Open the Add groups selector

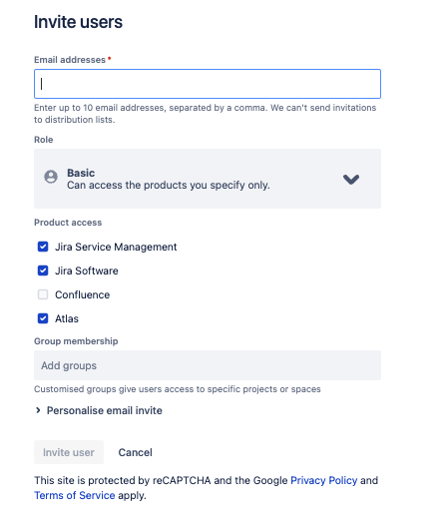tap(208, 365)
